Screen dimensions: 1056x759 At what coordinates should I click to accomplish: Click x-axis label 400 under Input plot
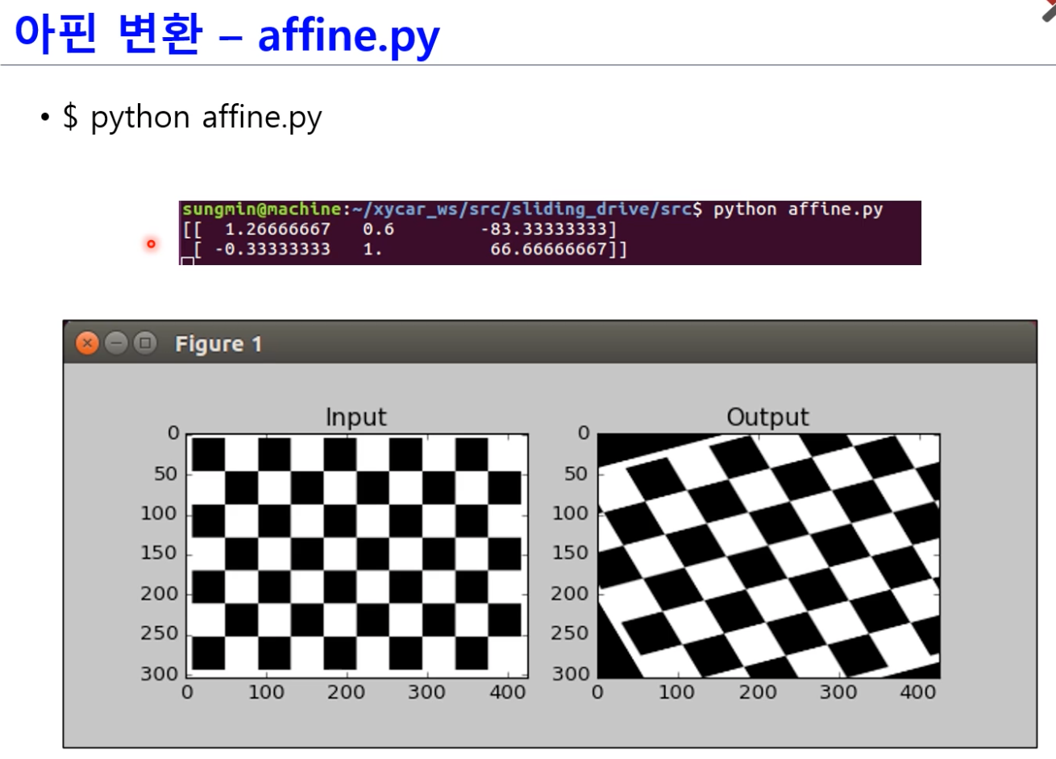pos(508,692)
